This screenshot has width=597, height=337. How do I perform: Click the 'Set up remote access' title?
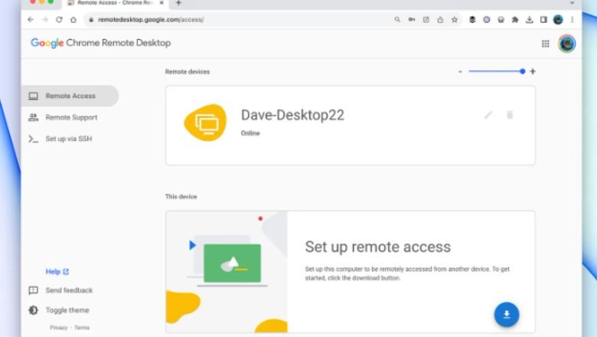coord(377,247)
